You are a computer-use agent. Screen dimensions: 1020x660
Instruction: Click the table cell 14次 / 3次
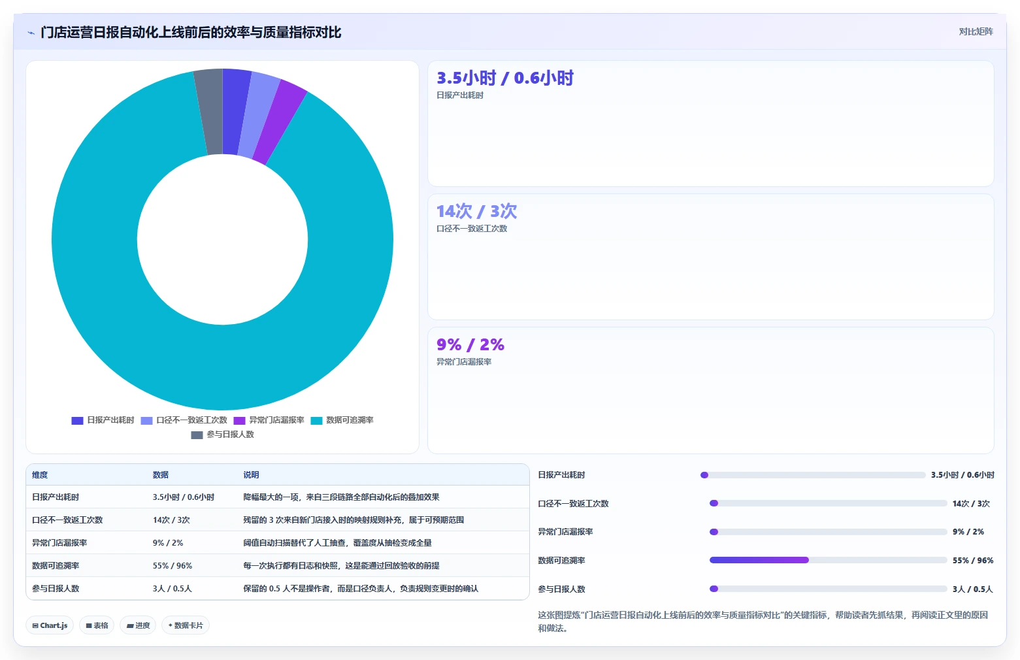point(171,520)
